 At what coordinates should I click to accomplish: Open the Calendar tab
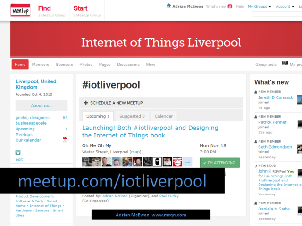pyautogui.click(x=164, y=116)
